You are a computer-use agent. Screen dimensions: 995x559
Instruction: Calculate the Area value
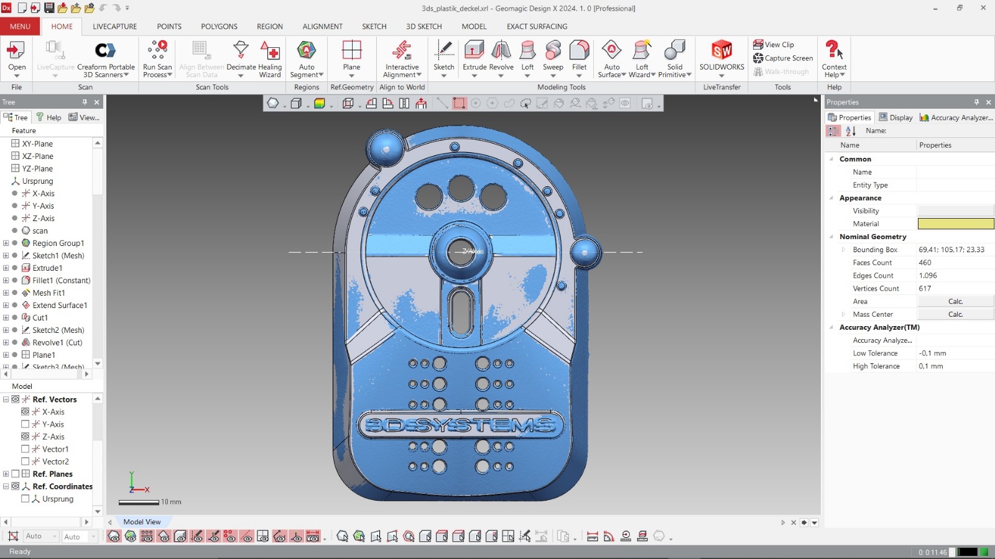tap(956, 301)
